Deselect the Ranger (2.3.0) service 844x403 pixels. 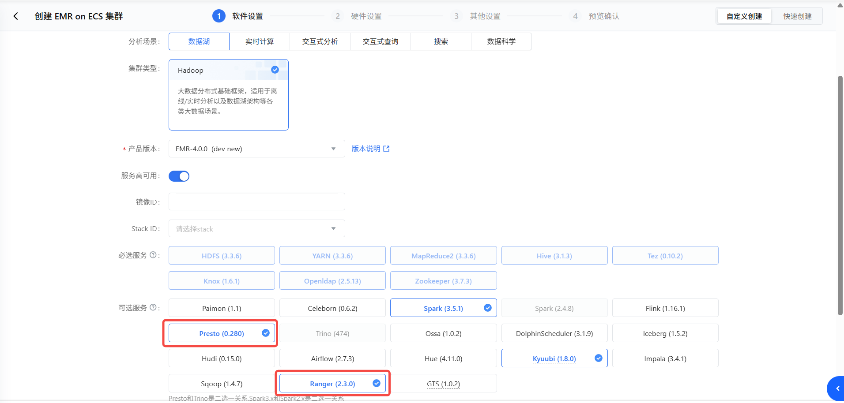(x=332, y=384)
